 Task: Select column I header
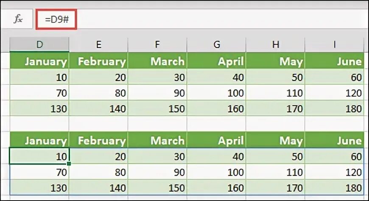[334, 45]
